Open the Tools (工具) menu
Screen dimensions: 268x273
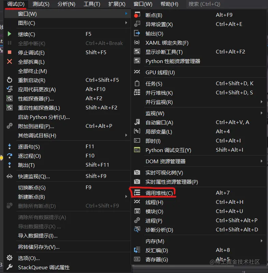coord(92,4)
